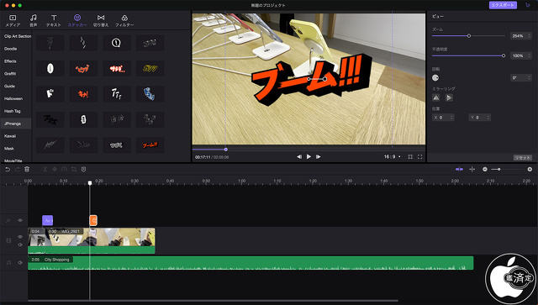
Task: Adjust the 不透明度 opacity slider handle
Action: [x=504, y=55]
